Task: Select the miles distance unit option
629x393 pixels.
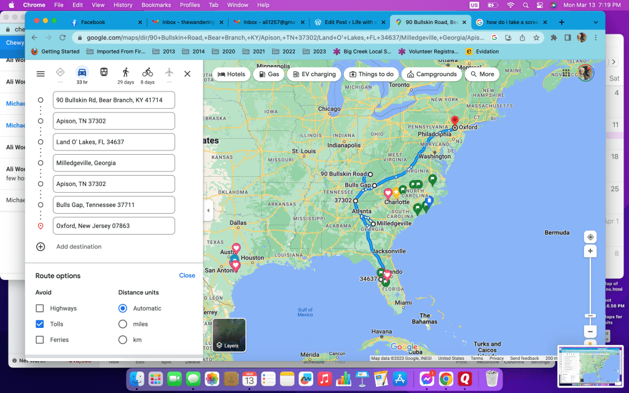Action: click(123, 324)
